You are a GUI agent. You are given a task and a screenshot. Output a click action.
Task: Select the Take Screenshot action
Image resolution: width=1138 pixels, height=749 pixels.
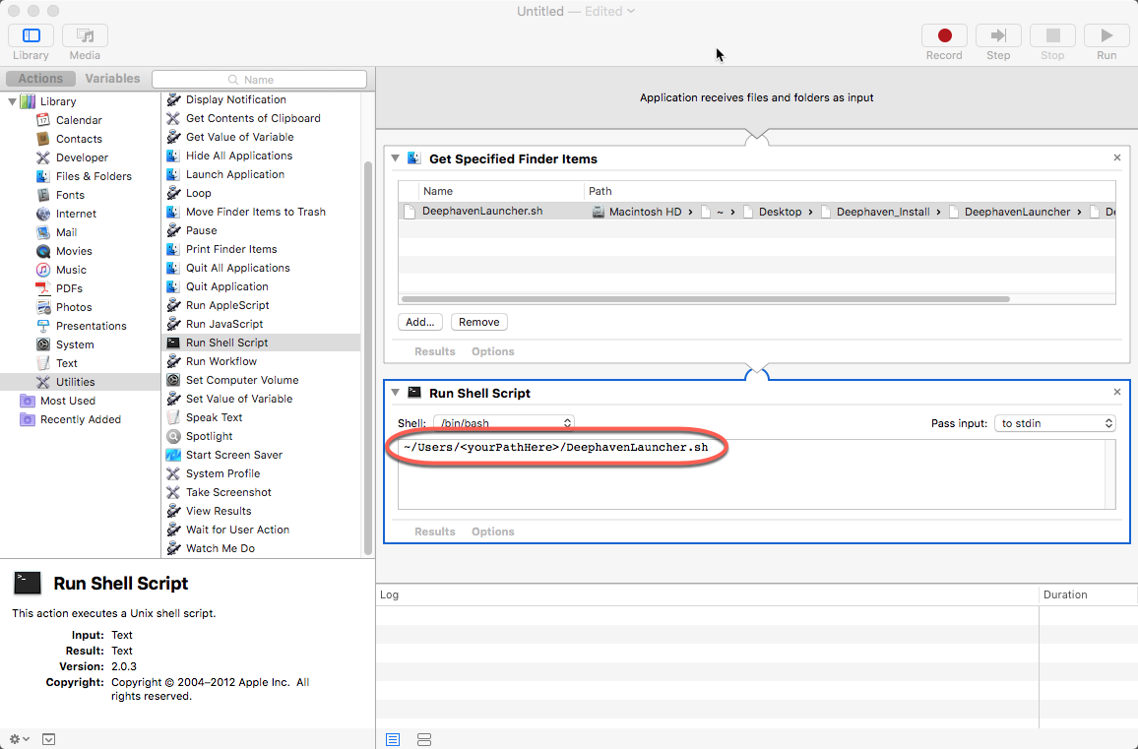[x=228, y=492]
